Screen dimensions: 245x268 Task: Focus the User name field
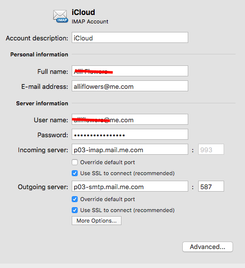tap(130, 119)
